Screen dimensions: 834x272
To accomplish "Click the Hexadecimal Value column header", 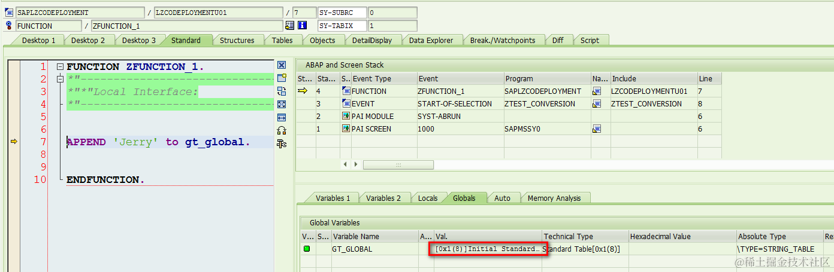I will 682,237.
